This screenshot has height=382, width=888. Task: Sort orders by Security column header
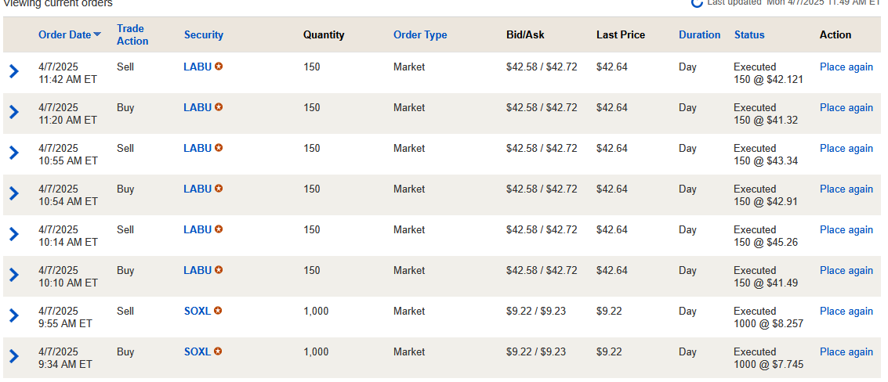pyautogui.click(x=204, y=34)
